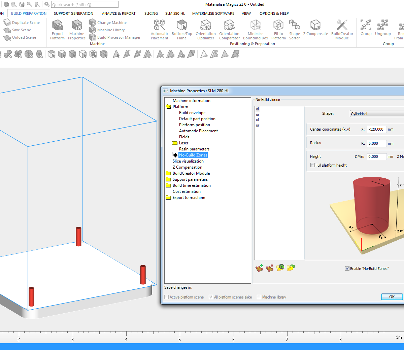The image size is (404, 350).
Task: Open the Orientation Optimizer
Action: tap(206, 30)
